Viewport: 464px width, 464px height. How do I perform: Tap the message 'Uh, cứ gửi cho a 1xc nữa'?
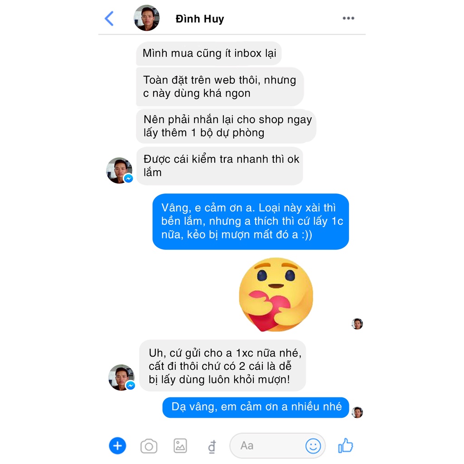(222, 366)
